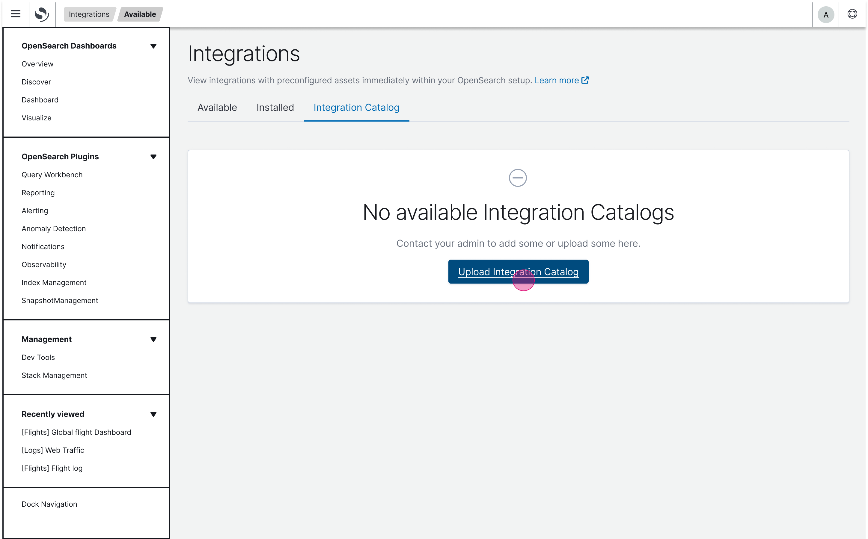Screen dimensions: 868x539
Task: Go to Observability plugin
Action: [44, 264]
